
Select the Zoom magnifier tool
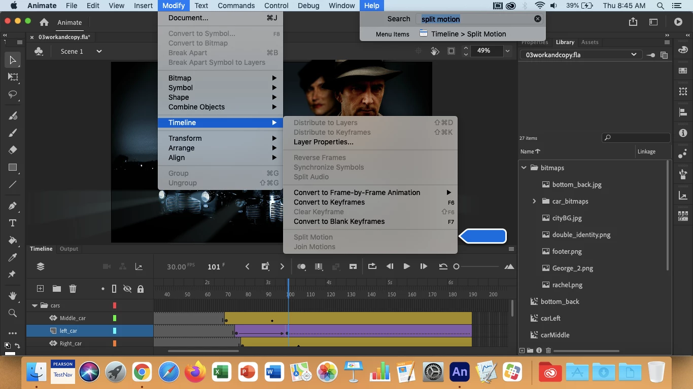click(x=13, y=313)
